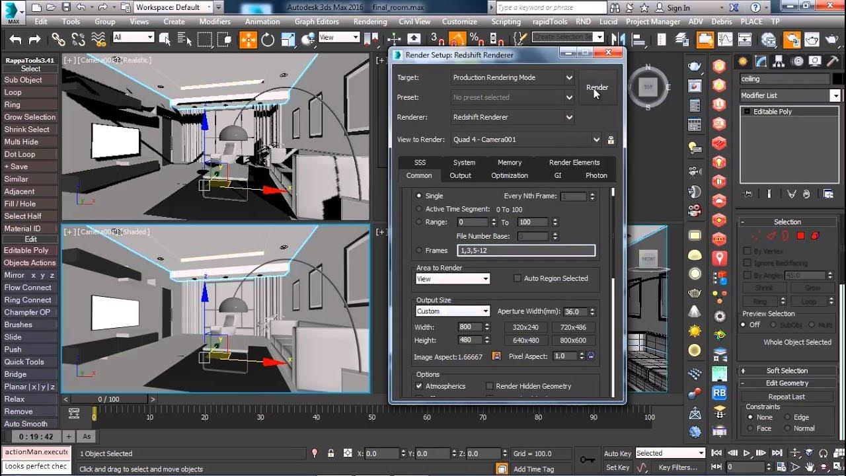The height and width of the screenshot is (476, 846).
Task: Save the file via floppy disk icon
Action: click(x=65, y=8)
